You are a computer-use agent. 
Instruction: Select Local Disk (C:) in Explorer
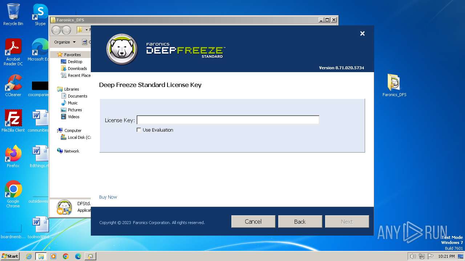[76, 137]
